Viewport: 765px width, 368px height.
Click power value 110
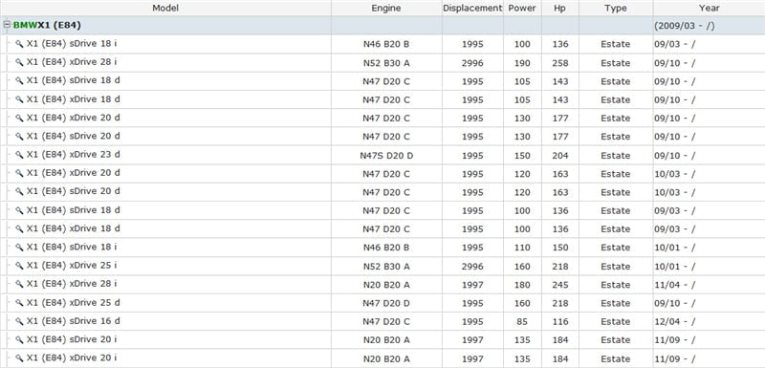[x=522, y=248]
